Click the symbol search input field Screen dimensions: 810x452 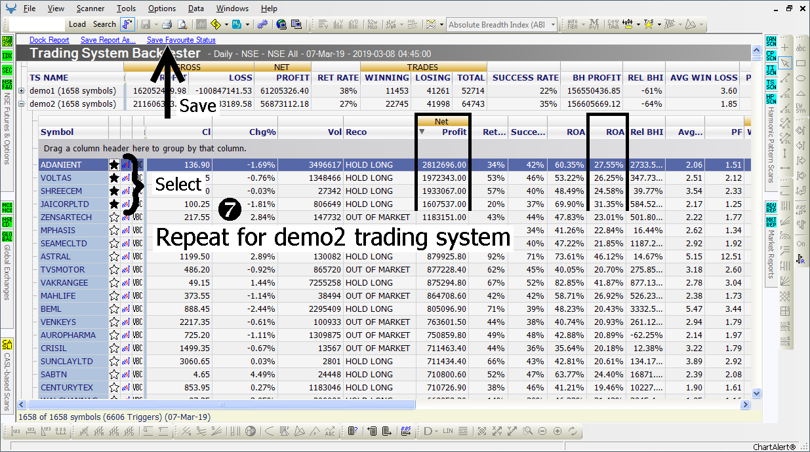pyautogui.click(x=37, y=24)
